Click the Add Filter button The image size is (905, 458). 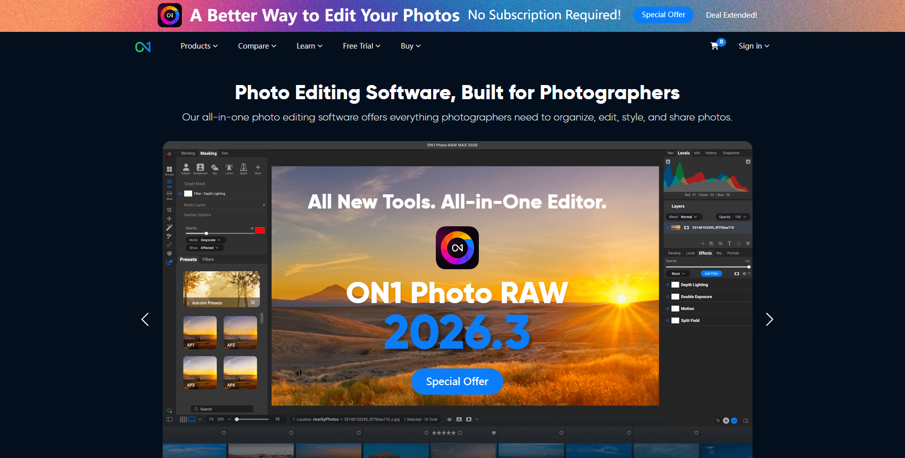tap(711, 274)
